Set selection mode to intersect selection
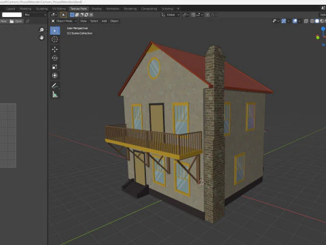 (91, 15)
